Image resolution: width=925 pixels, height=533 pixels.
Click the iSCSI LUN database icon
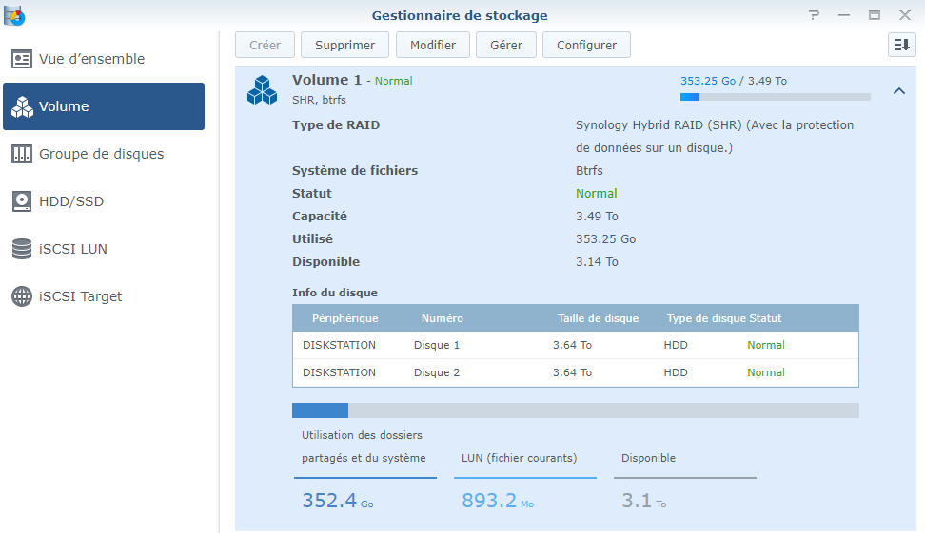22,249
